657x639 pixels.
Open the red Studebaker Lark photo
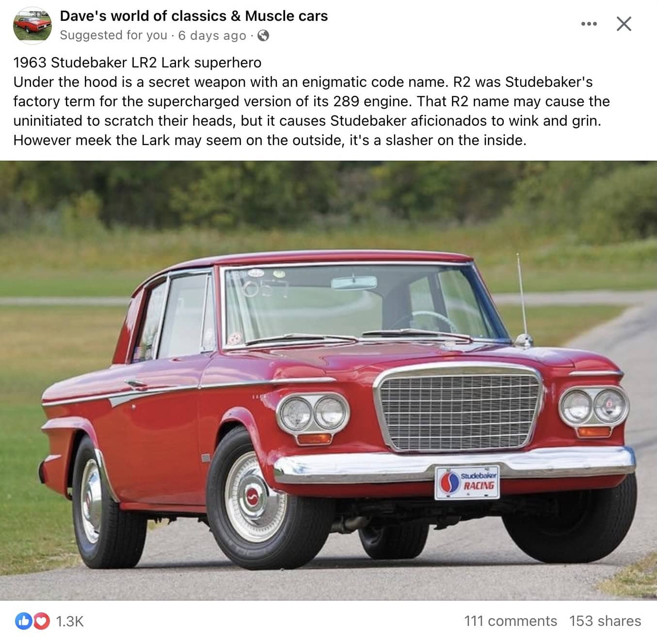pyautogui.click(x=328, y=380)
